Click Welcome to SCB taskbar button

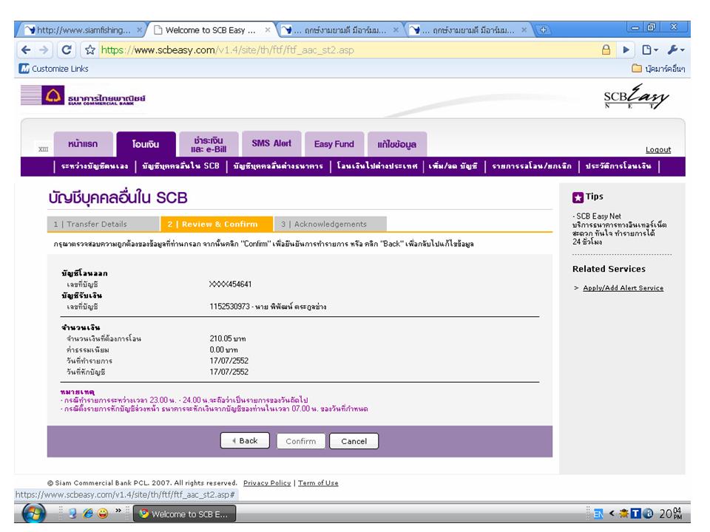pos(184,514)
